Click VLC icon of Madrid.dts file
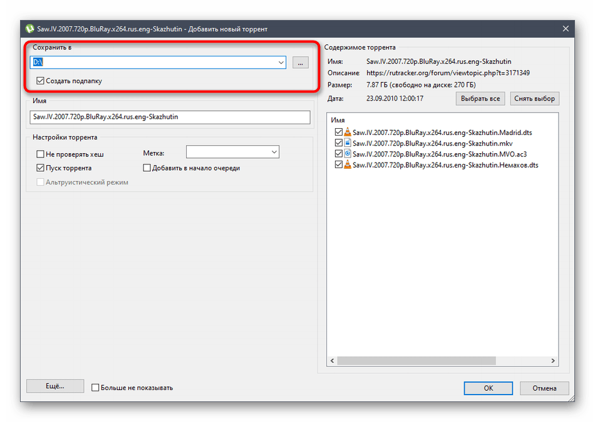This screenshot has width=595, height=422. click(x=348, y=133)
